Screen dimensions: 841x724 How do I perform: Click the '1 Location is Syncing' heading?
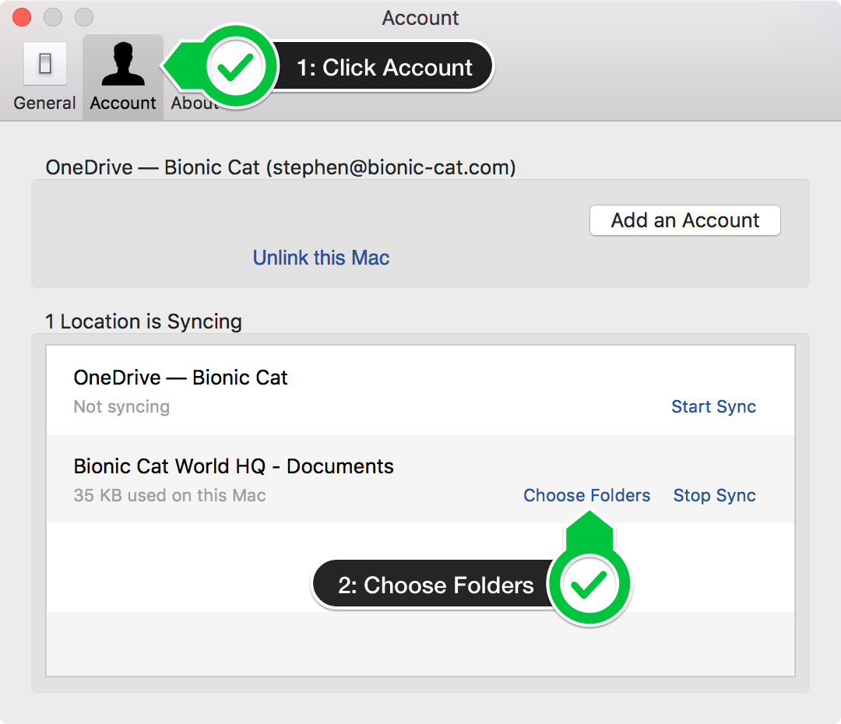tap(144, 322)
